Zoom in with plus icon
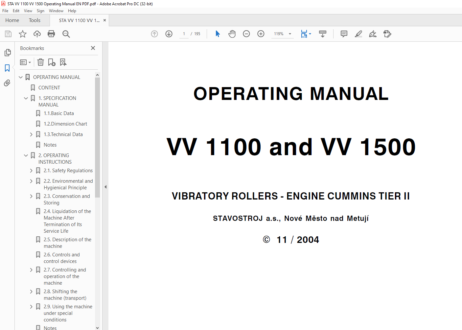The width and height of the screenshot is (462, 330). [261, 34]
